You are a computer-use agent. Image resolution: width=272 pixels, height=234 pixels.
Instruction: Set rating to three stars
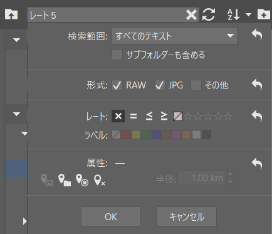click(x=208, y=117)
